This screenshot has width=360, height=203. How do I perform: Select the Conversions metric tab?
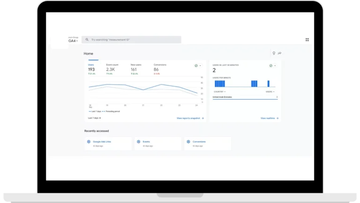click(x=160, y=69)
